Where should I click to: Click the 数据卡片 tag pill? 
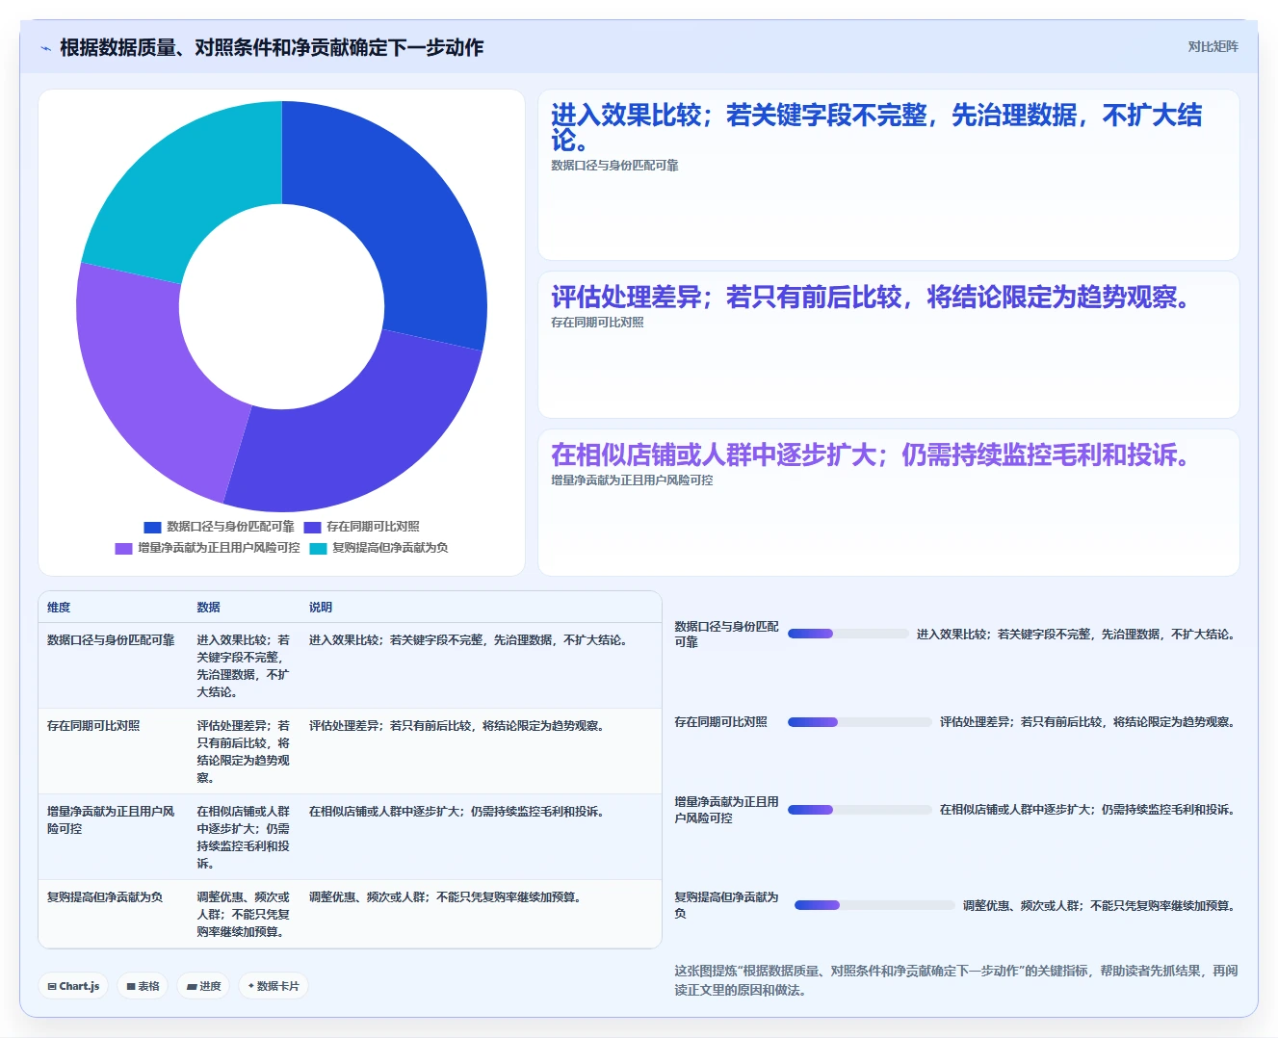[273, 986]
